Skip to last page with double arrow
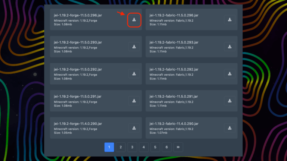 click(x=178, y=147)
